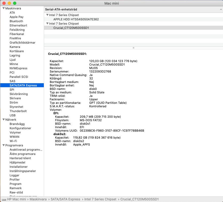Image resolution: width=223 pixels, height=202 pixels.
Task: Click Maskinvara in the bottom path bar
Action: click(38, 199)
